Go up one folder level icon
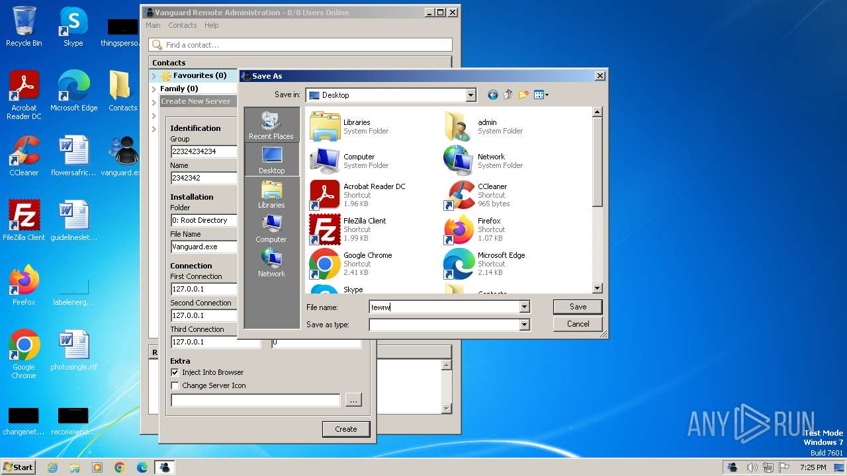847x476 pixels. (x=508, y=95)
